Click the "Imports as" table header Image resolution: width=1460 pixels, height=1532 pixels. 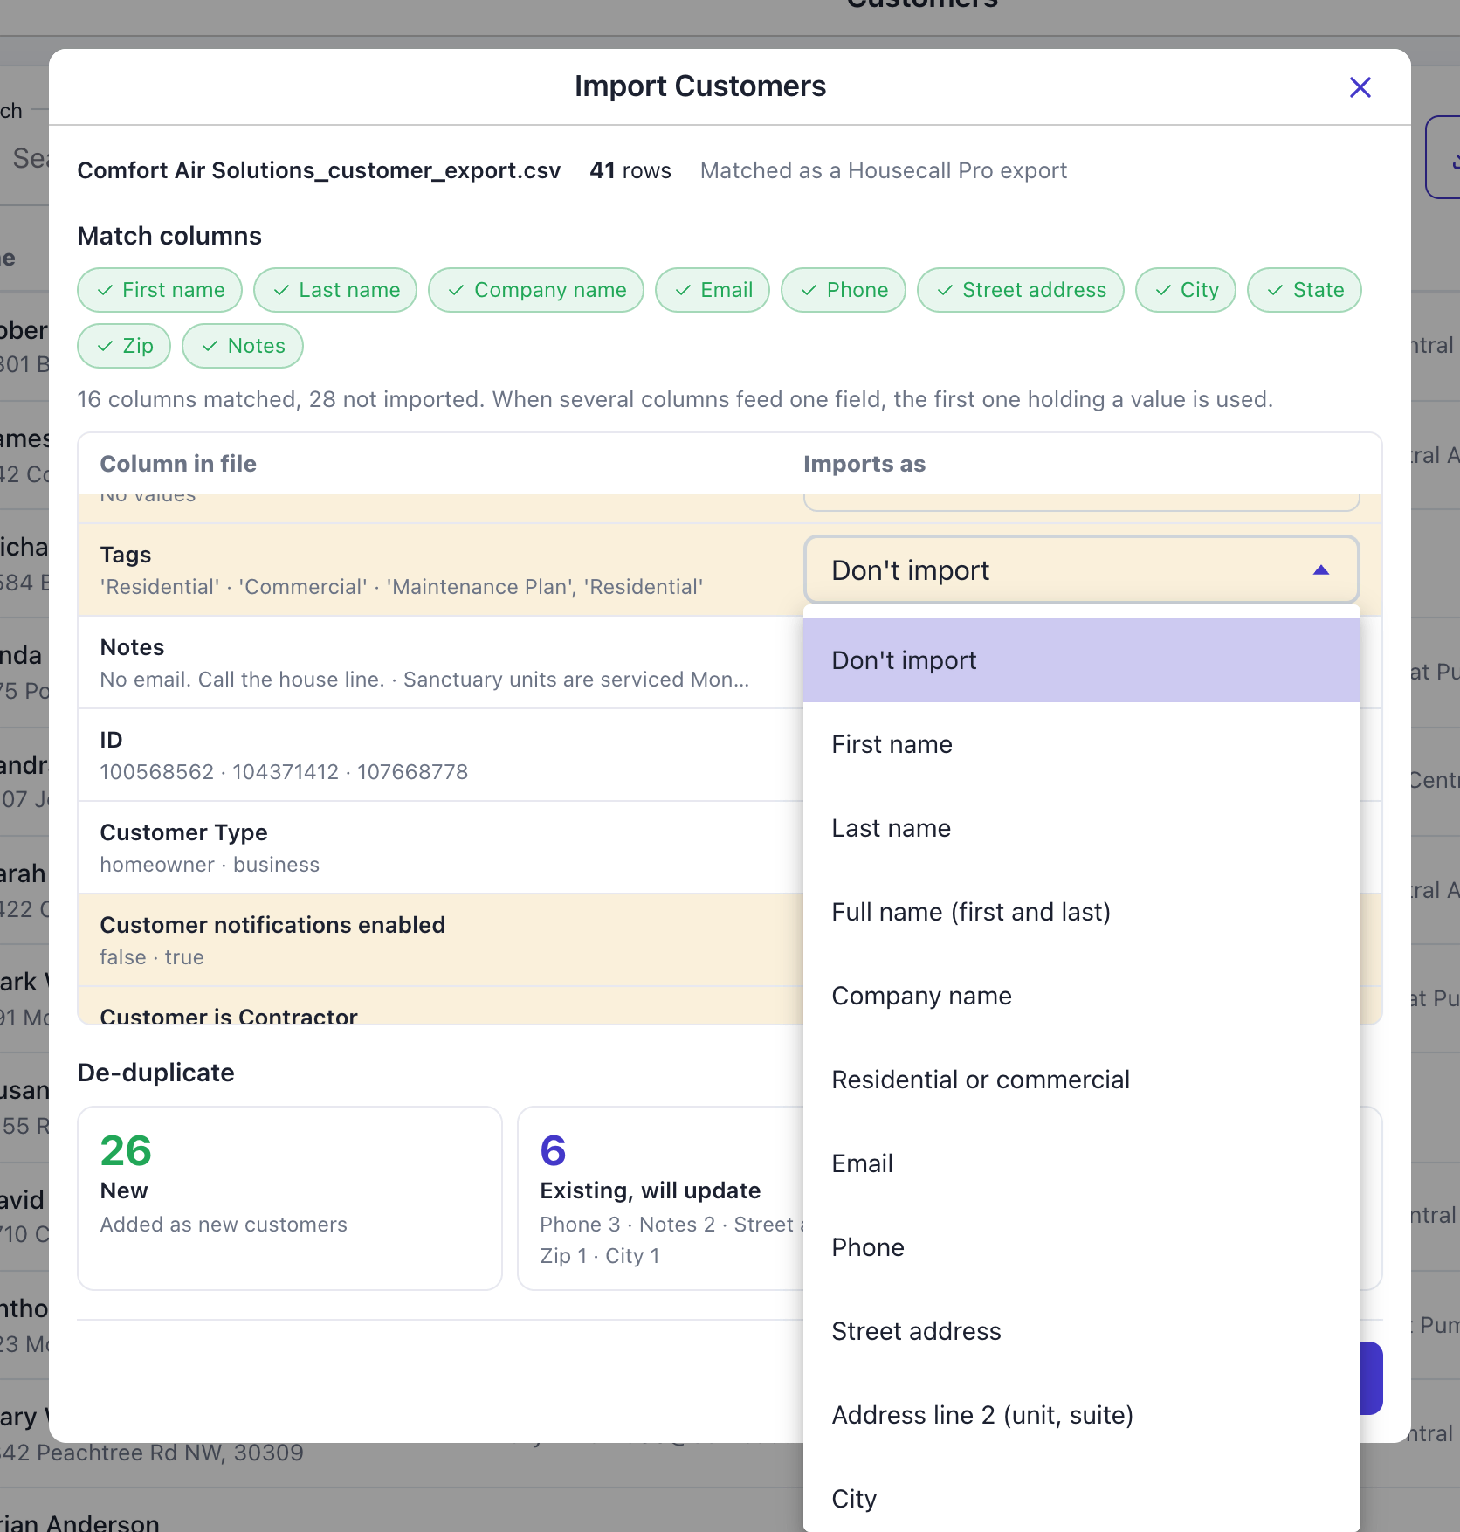click(x=864, y=464)
